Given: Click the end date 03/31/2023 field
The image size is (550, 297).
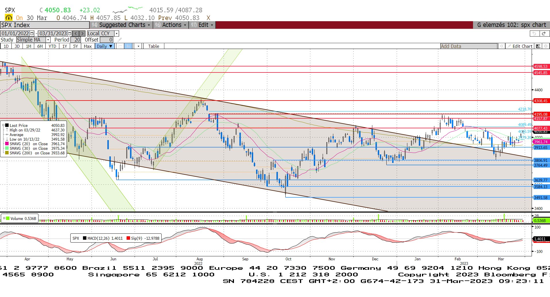Looking at the screenshot, I should click(x=53, y=34).
